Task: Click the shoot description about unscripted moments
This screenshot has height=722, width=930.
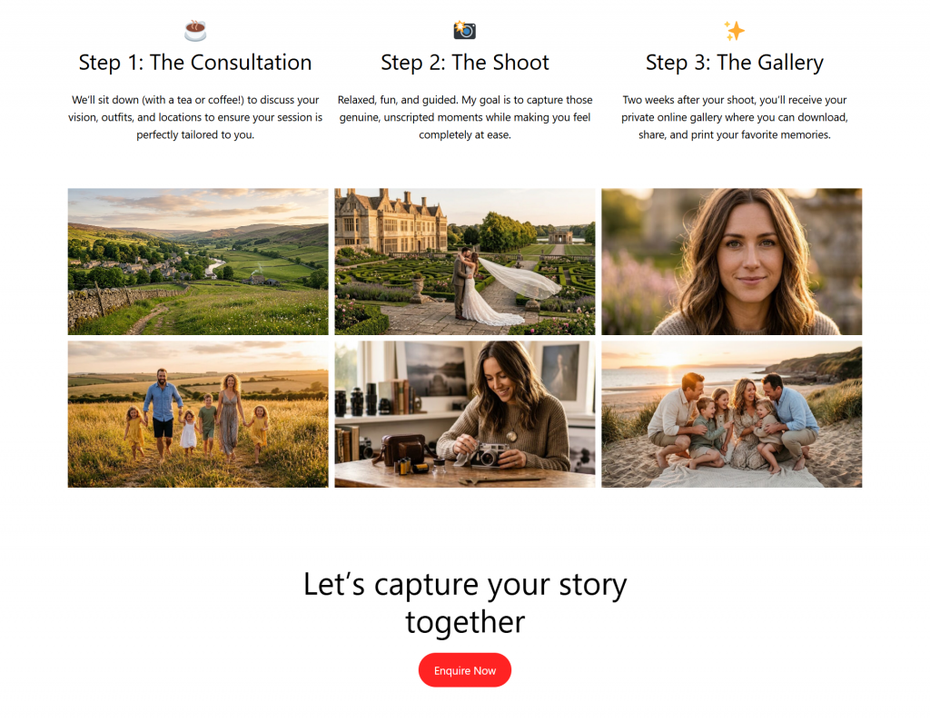Action: click(x=465, y=117)
